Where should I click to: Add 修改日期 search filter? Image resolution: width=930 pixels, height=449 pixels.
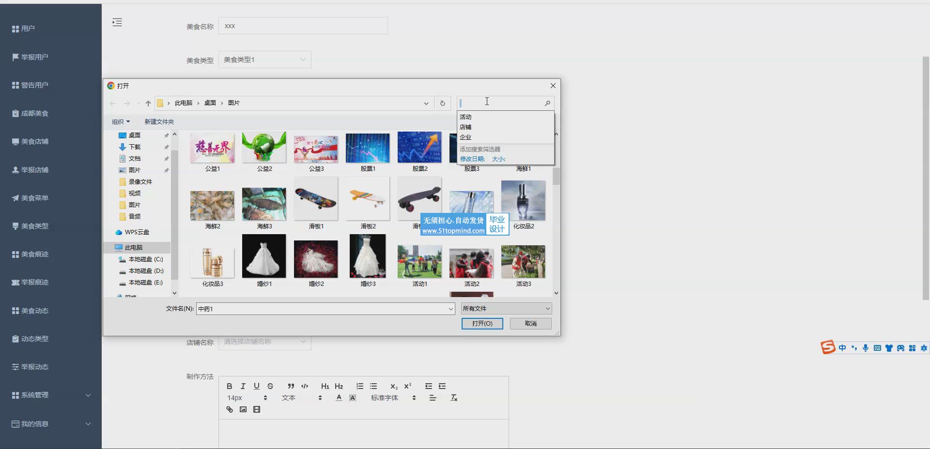tap(472, 159)
